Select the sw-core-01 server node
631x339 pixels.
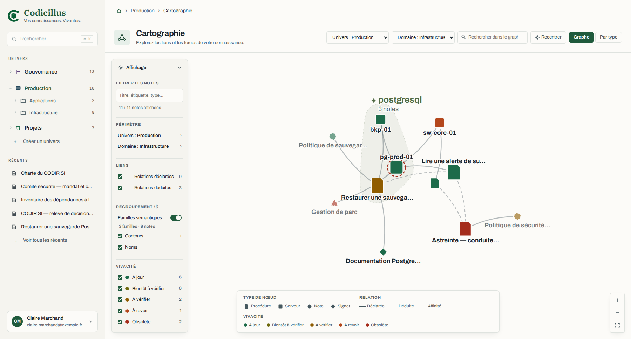click(x=440, y=123)
